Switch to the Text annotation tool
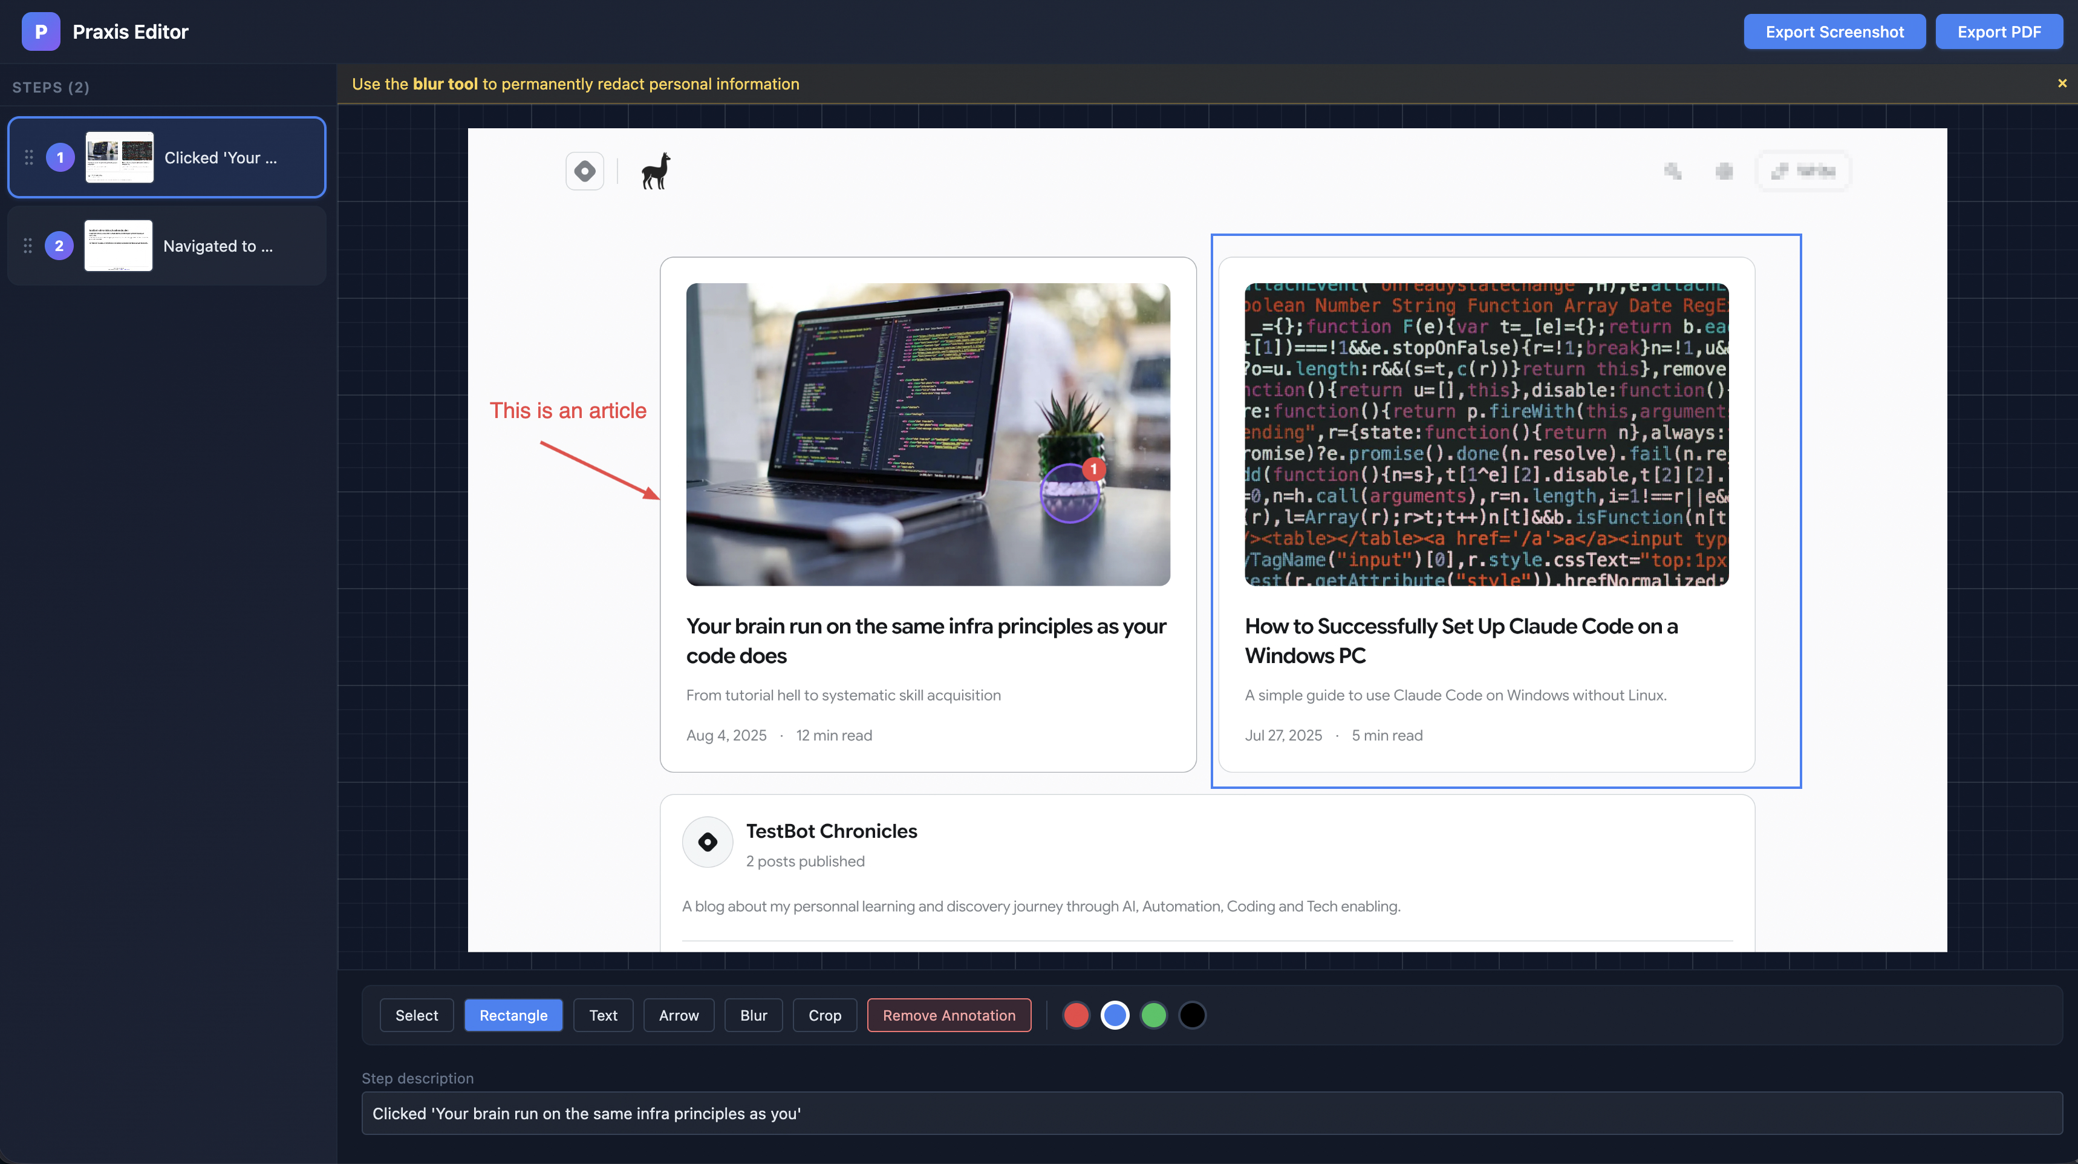Viewport: 2078px width, 1164px height. click(602, 1015)
